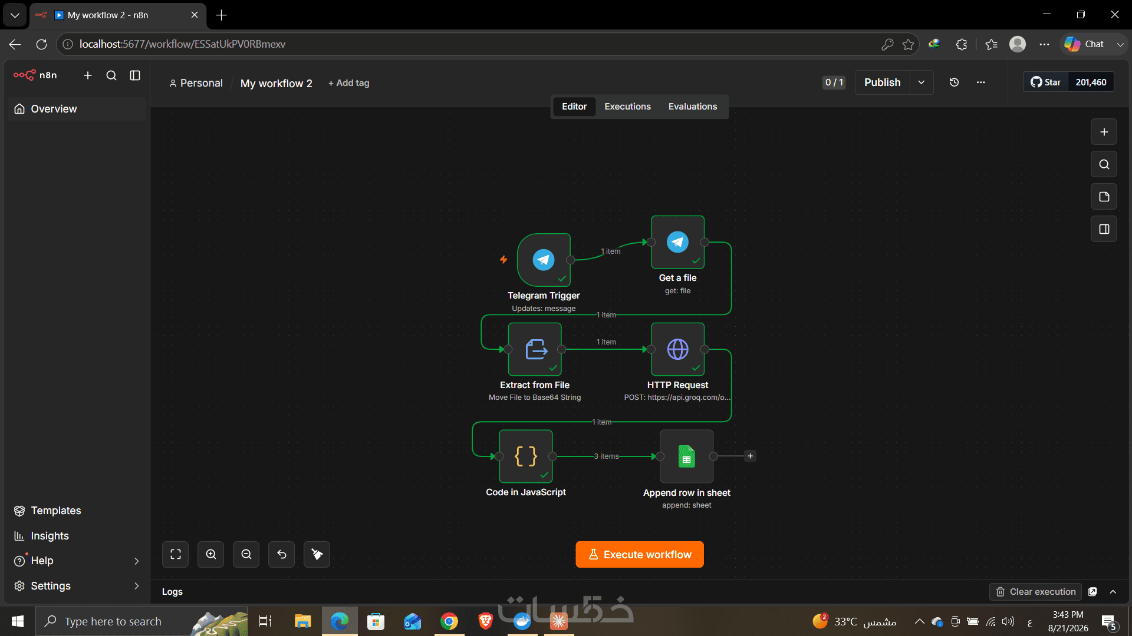Add a sticky note to canvas

tap(1104, 197)
